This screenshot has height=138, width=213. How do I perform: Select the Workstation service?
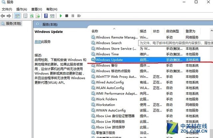click(x=145, y=105)
